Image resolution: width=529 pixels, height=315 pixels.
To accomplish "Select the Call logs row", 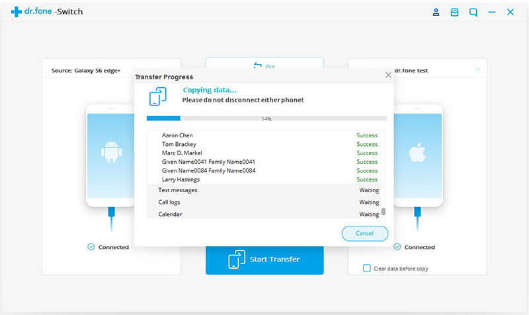I will point(264,202).
